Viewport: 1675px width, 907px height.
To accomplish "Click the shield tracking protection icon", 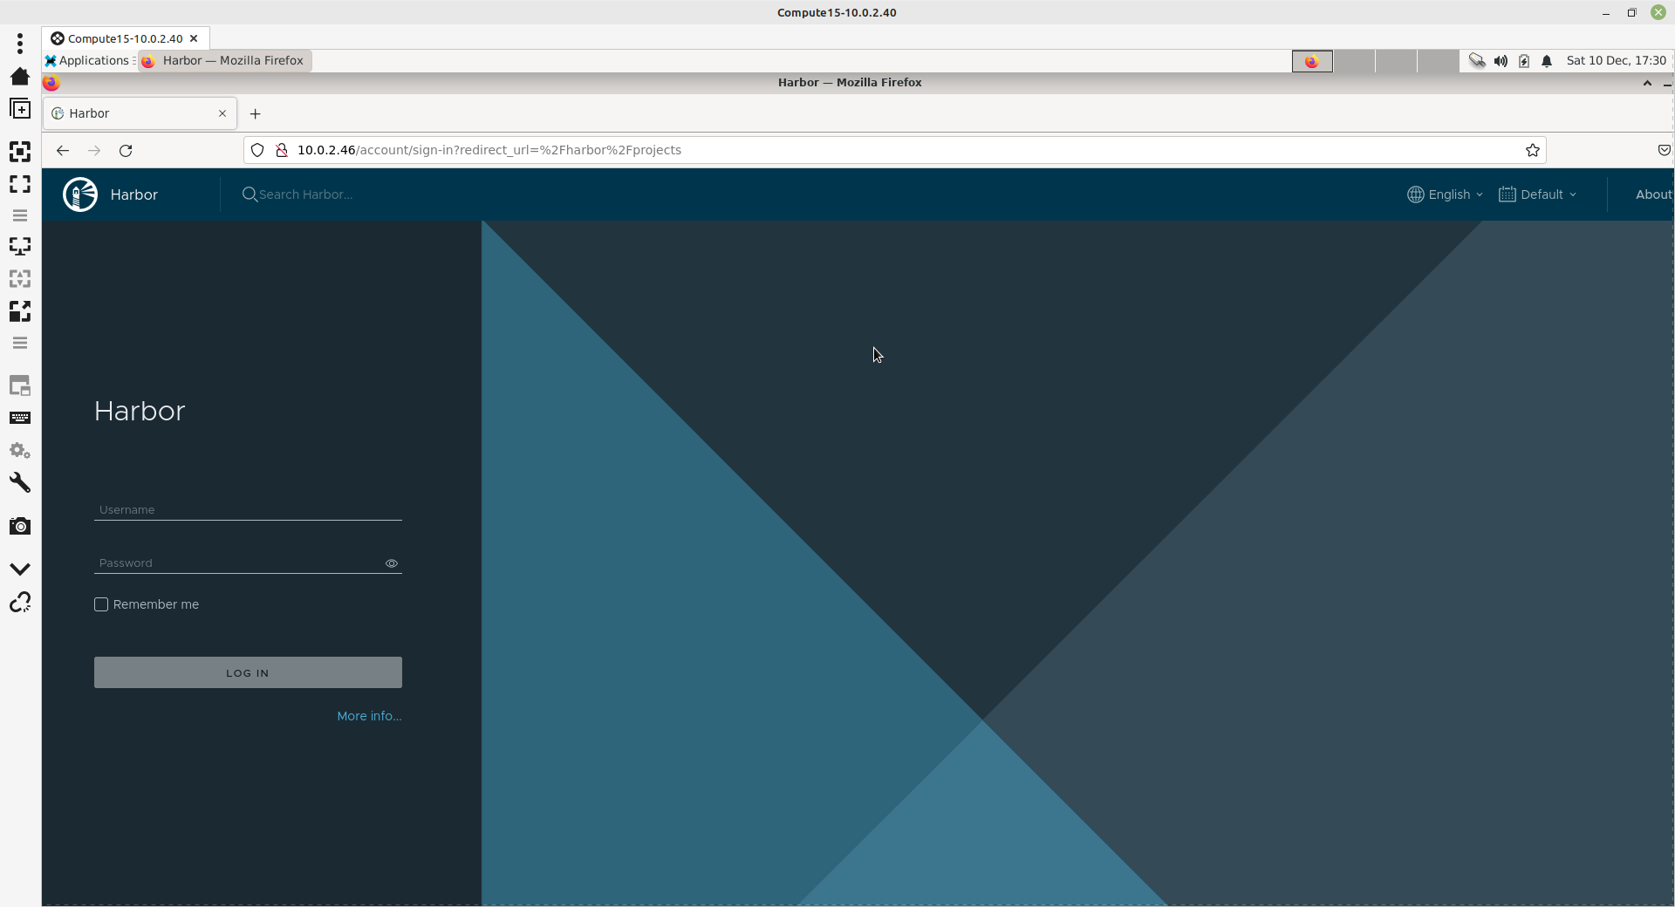I will (x=257, y=150).
